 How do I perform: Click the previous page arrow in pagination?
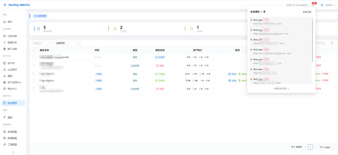point(305,147)
